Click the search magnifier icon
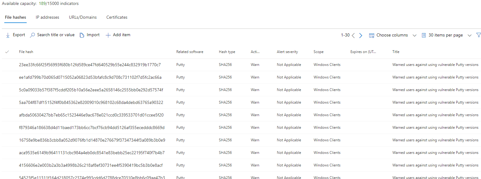The height and width of the screenshot is (179, 481). click(x=32, y=35)
